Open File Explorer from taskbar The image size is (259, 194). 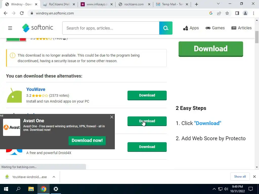point(31,189)
